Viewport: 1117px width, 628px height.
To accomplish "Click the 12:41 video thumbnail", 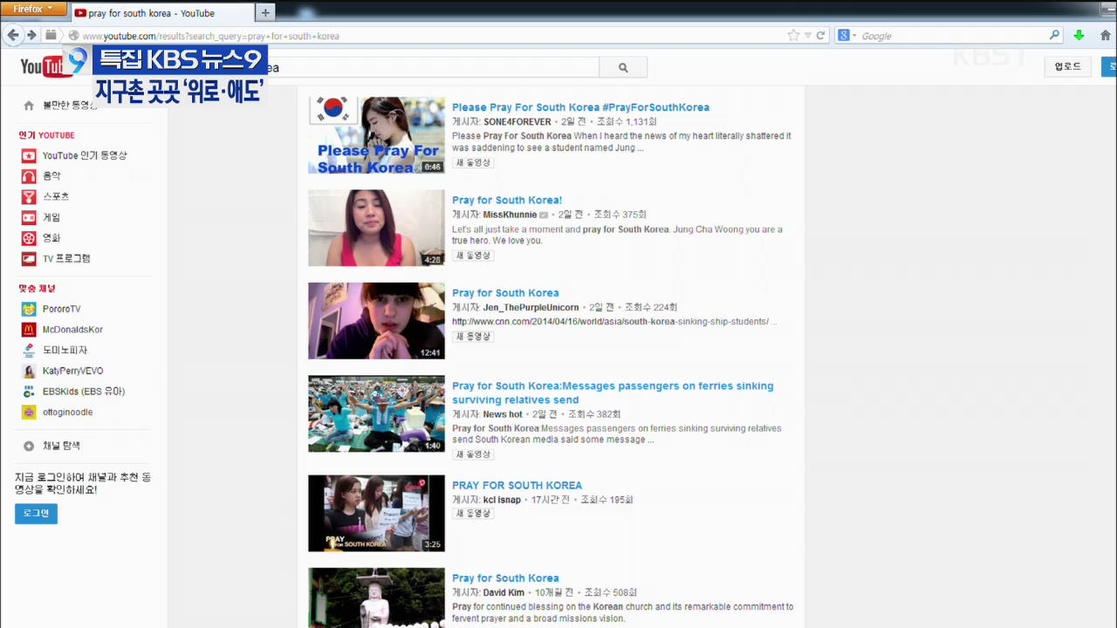I will [x=376, y=321].
